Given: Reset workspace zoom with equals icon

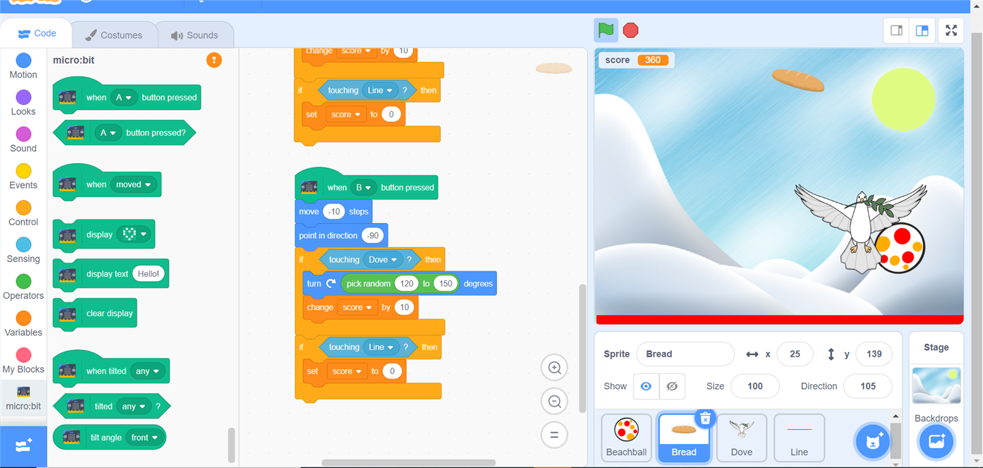Looking at the screenshot, I should 554,435.
